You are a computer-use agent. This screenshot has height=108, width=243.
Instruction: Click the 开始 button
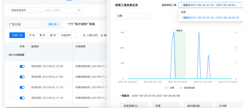32,35
